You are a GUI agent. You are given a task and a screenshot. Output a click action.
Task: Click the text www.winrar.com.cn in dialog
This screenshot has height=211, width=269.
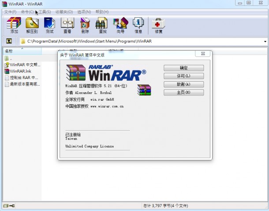(107, 106)
